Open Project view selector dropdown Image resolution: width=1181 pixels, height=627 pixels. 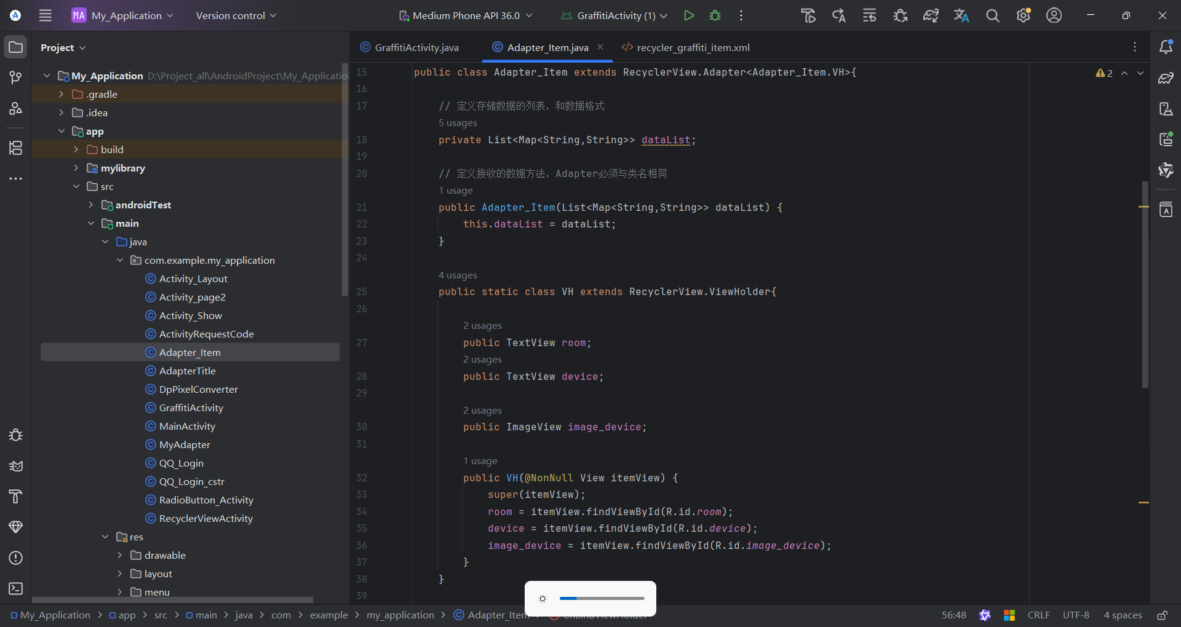(63, 47)
